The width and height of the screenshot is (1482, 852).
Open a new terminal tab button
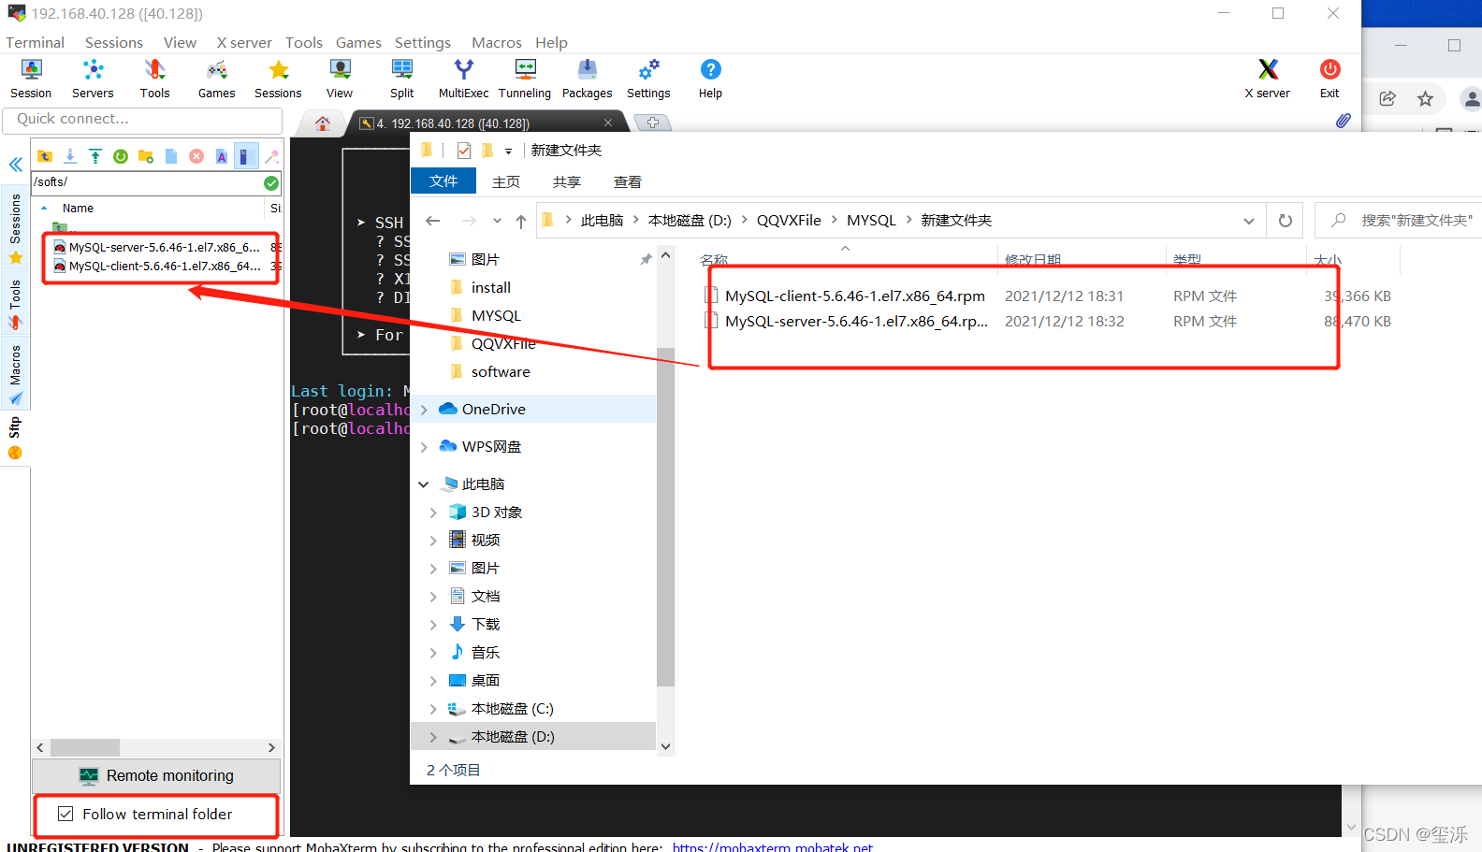652,123
